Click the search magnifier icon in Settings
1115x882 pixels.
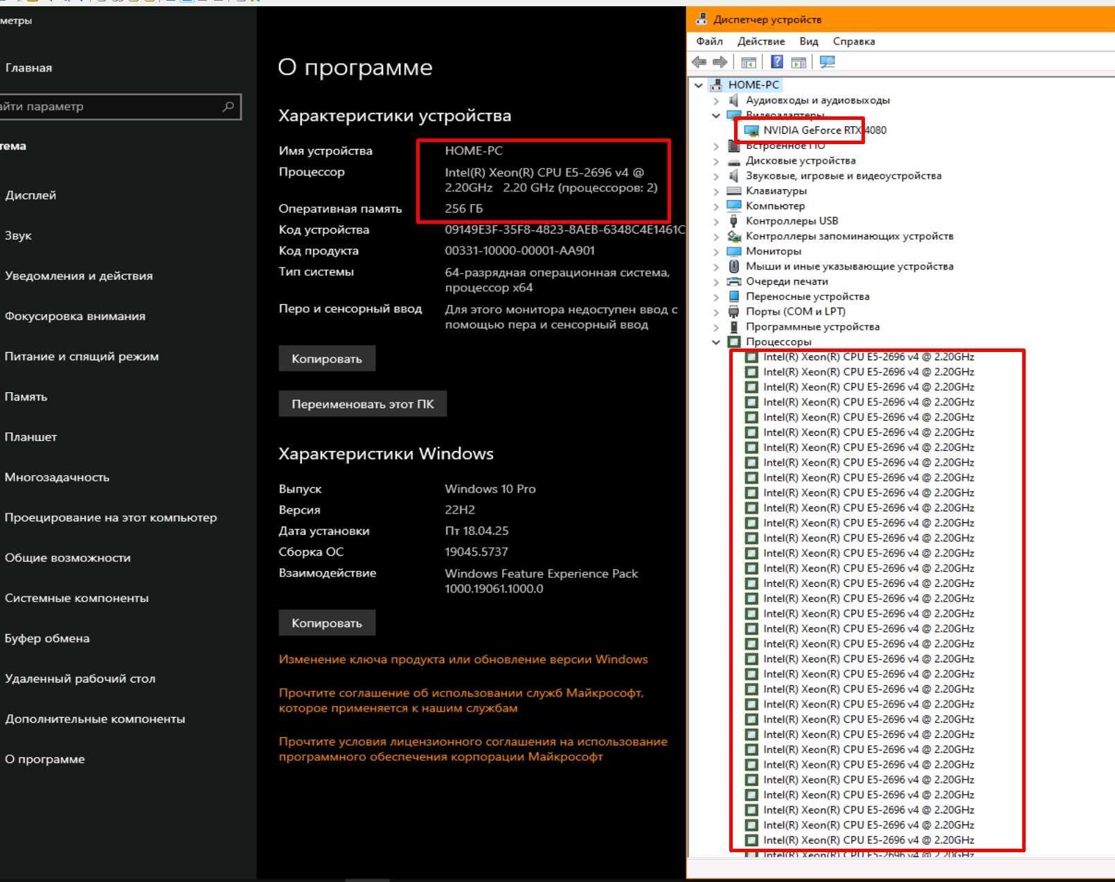pyautogui.click(x=228, y=107)
